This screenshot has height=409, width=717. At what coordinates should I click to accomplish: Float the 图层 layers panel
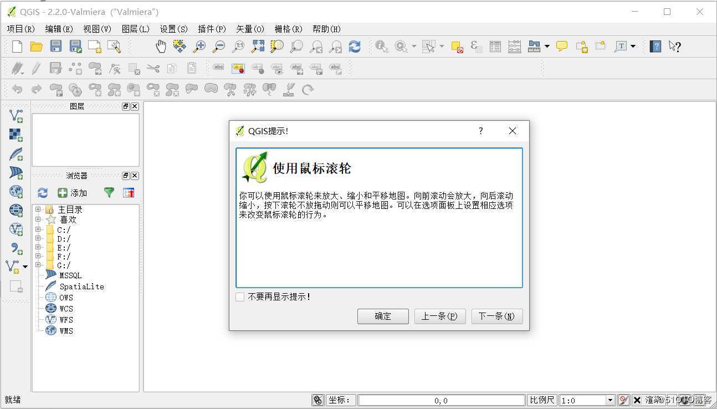126,106
